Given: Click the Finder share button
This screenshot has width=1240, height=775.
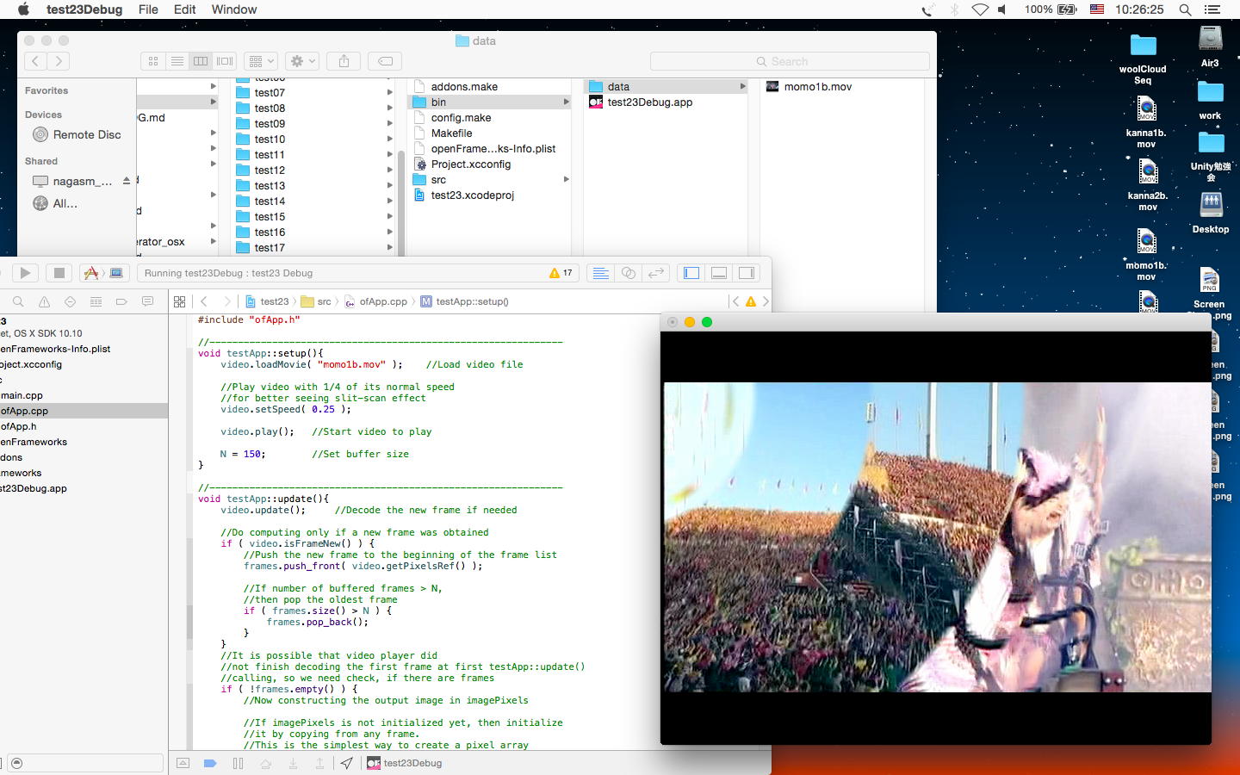Looking at the screenshot, I should 344,61.
